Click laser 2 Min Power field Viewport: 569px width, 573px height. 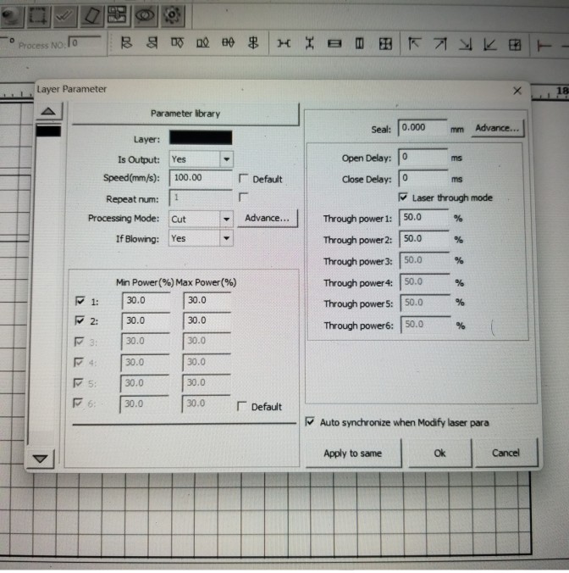146,320
